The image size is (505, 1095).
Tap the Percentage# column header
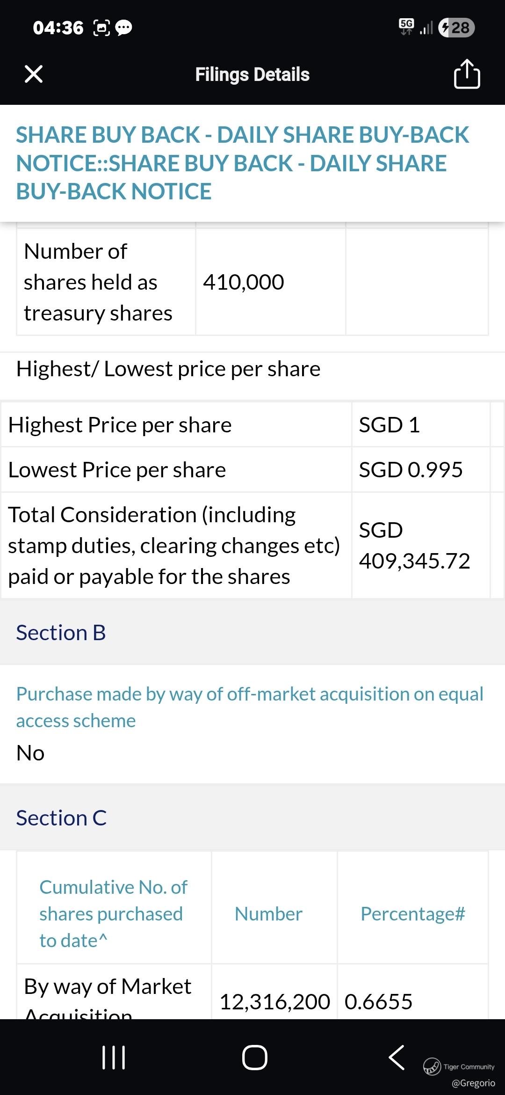pyautogui.click(x=412, y=914)
